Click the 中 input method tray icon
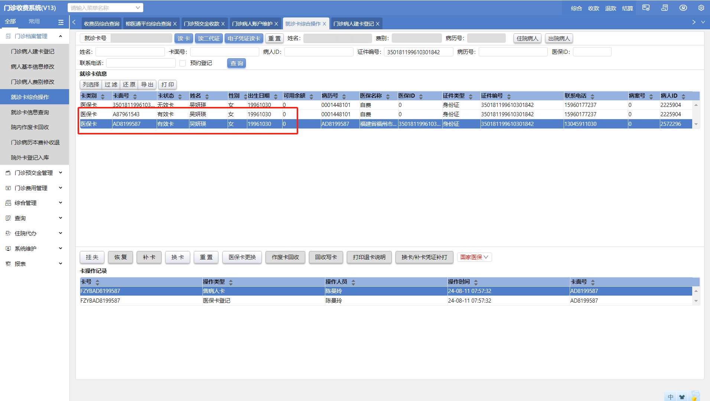Viewport: 710px width, 401px height. pos(671,397)
